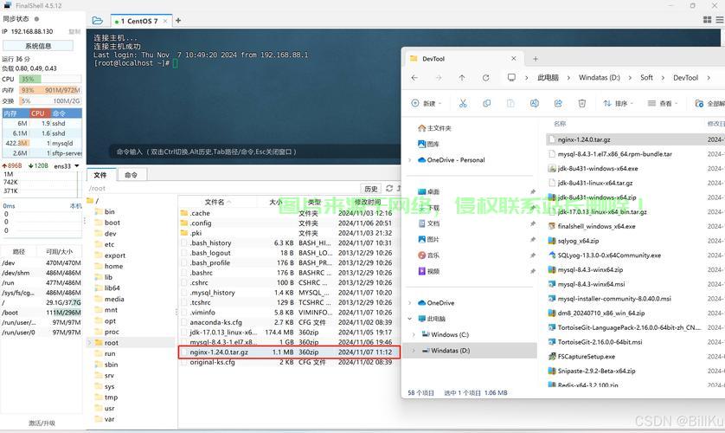725x433 pixels.
Task: Click the Delete trash icon in Explorer
Action: (582, 103)
